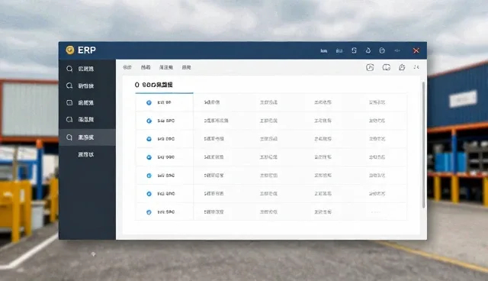Click the content panel's vertical scrollbar
The width and height of the screenshot is (488, 281).
pyautogui.click(x=423, y=145)
